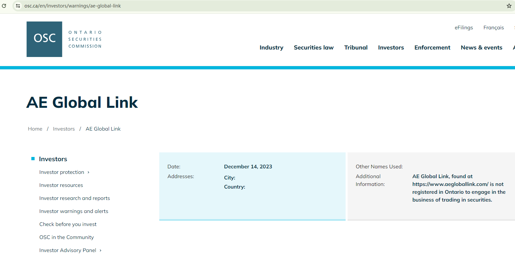Click the Date: label

click(x=174, y=167)
